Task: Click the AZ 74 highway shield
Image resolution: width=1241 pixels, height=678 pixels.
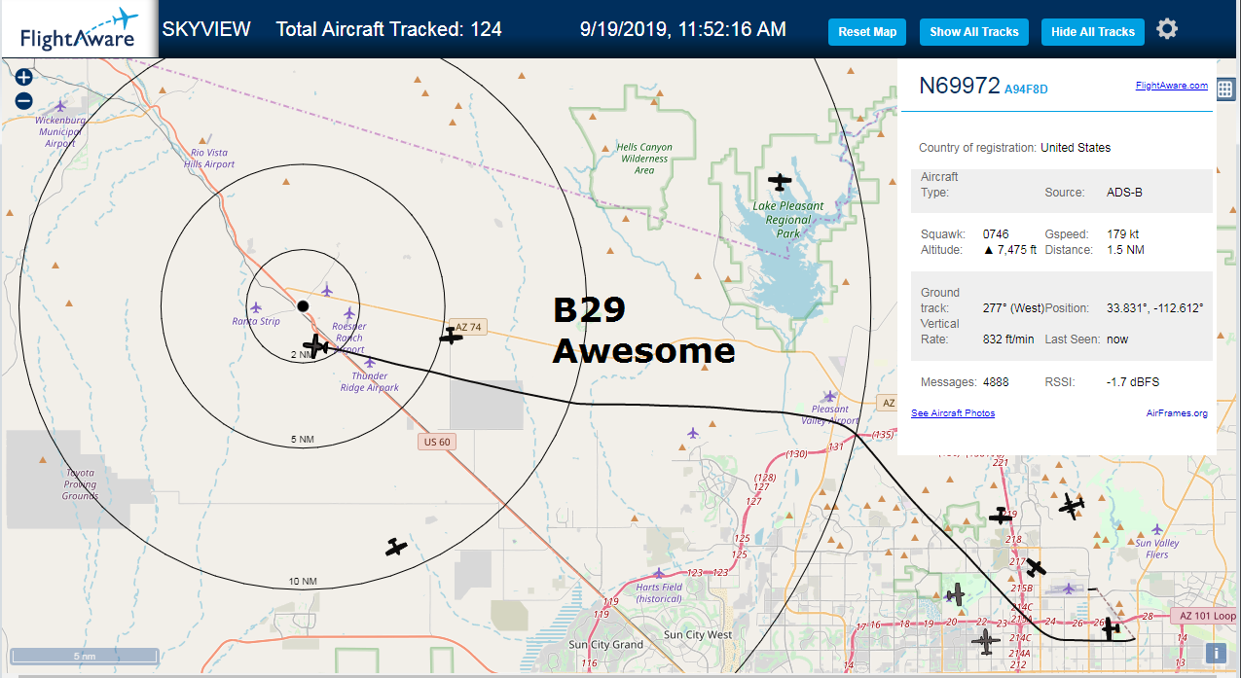Action: coord(468,328)
